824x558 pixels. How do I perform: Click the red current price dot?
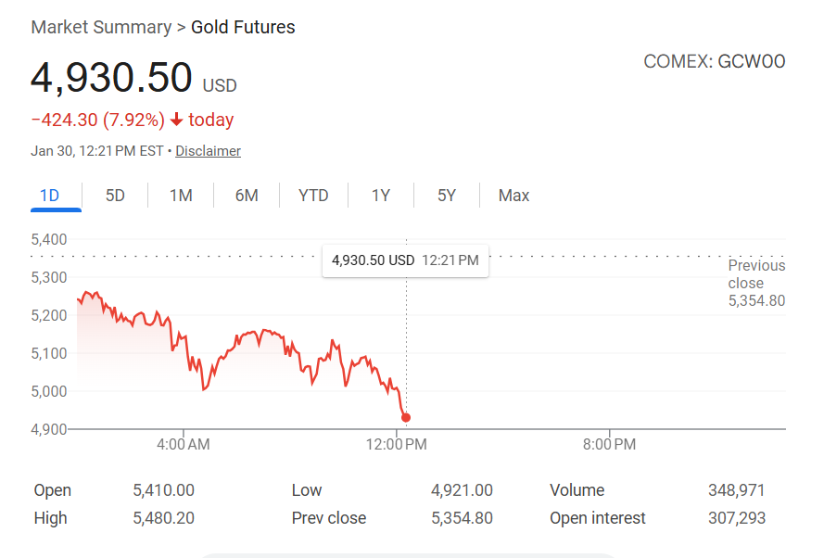click(x=406, y=418)
